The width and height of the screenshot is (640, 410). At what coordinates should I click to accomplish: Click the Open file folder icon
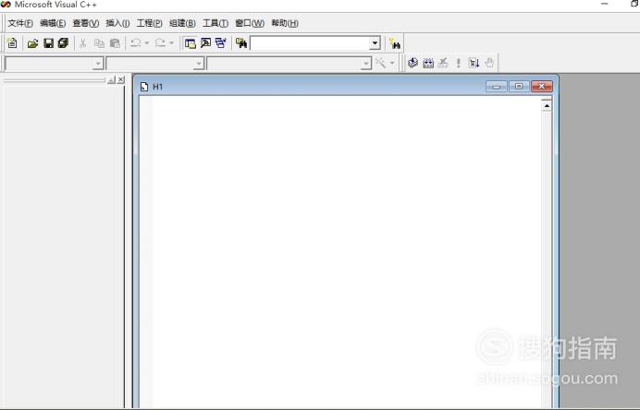tap(32, 43)
